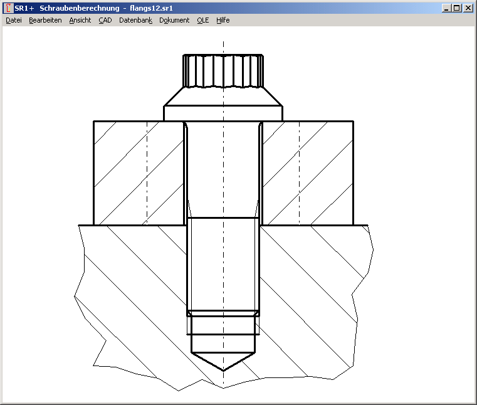
Task: Click the conical tip of the drilled hole
Action: point(223,361)
